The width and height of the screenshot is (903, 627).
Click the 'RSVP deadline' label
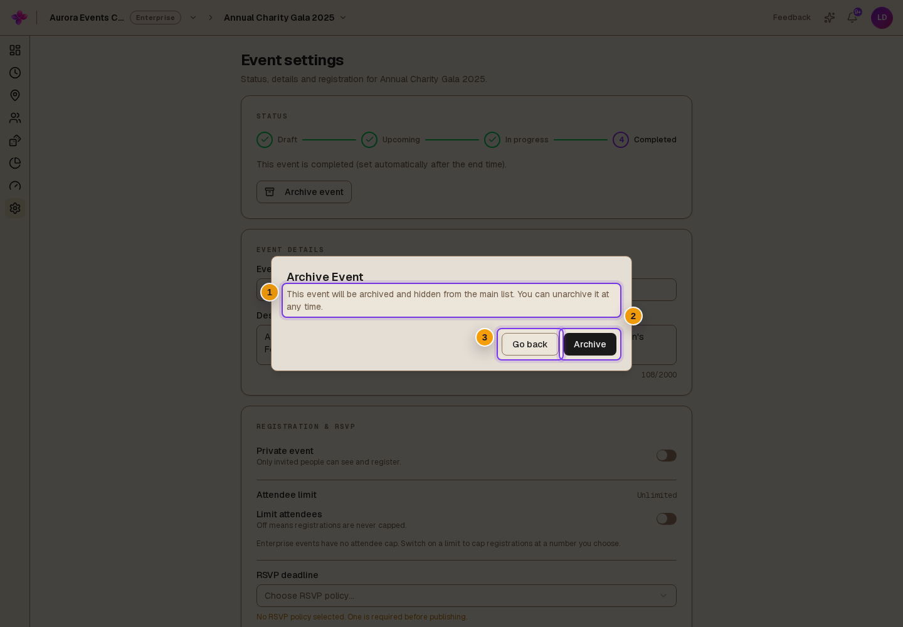(x=287, y=575)
